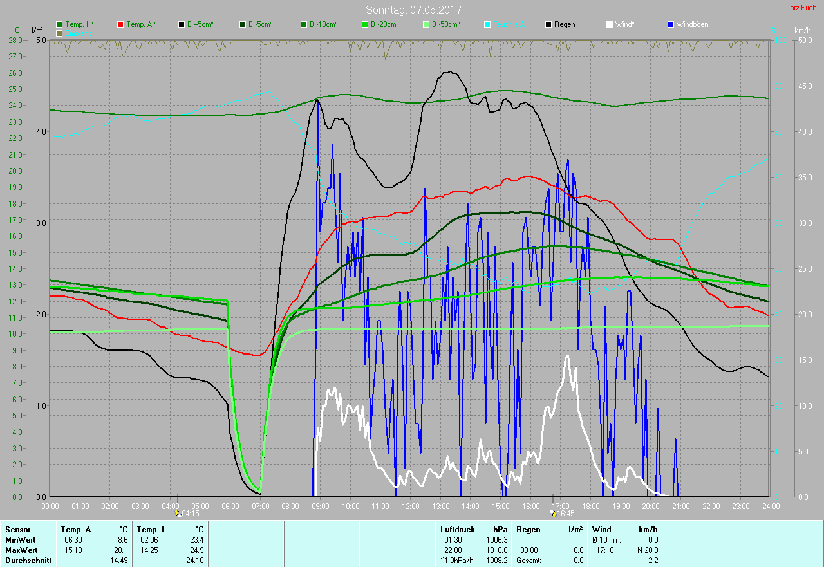824x567 pixels.
Task: Click the olive swatch in second legend row
Action: tap(59, 33)
